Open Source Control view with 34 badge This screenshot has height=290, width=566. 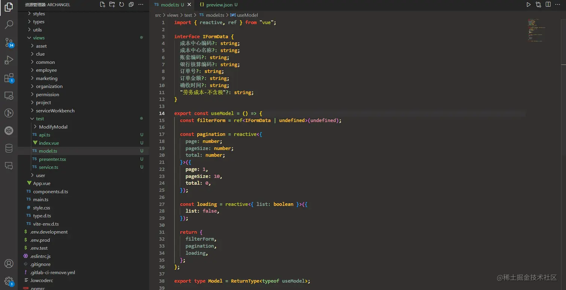(x=9, y=42)
